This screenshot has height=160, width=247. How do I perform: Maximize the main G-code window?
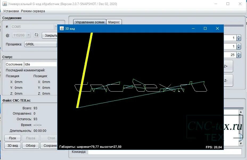coord(228,4)
